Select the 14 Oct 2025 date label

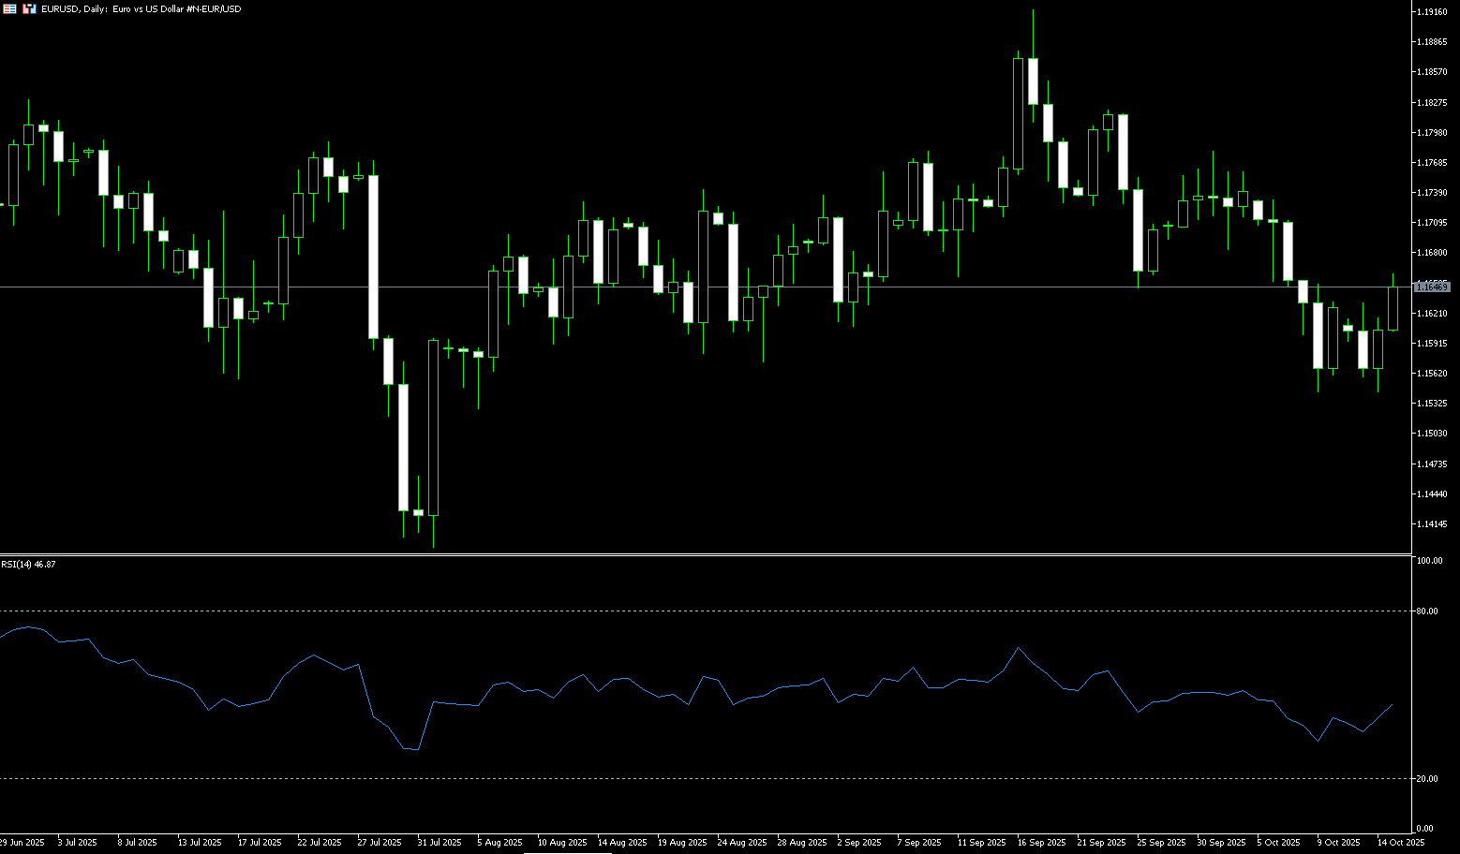click(1400, 843)
